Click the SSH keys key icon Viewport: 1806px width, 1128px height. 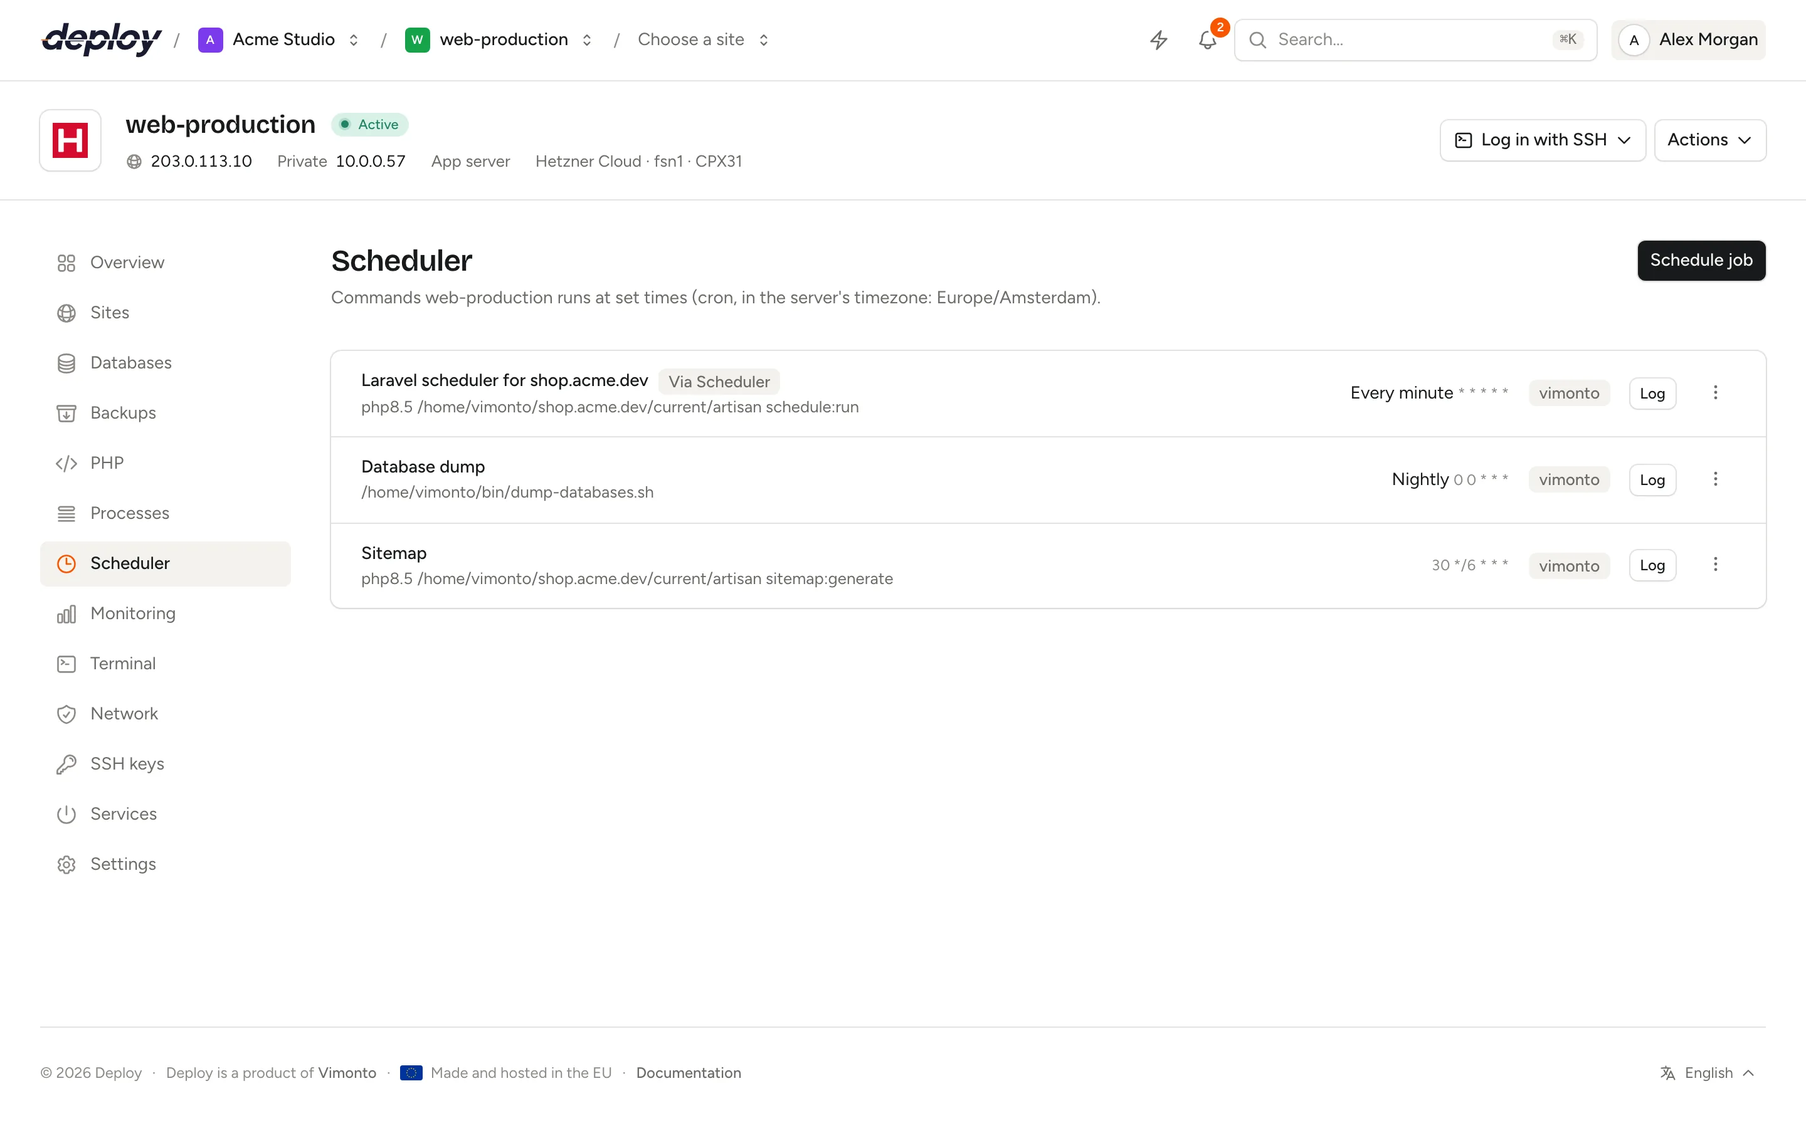(66, 764)
